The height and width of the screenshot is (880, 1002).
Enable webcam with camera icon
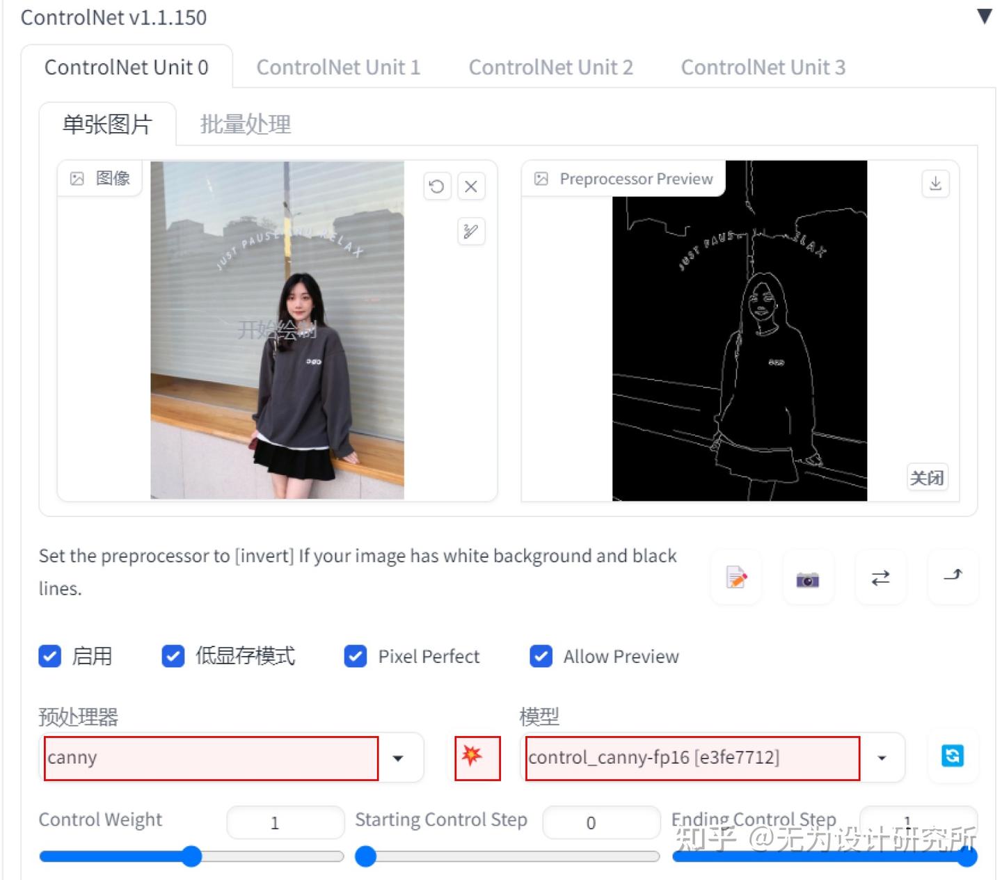coord(808,577)
